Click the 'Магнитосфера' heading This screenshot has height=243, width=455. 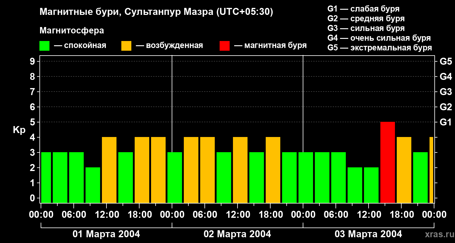72,31
